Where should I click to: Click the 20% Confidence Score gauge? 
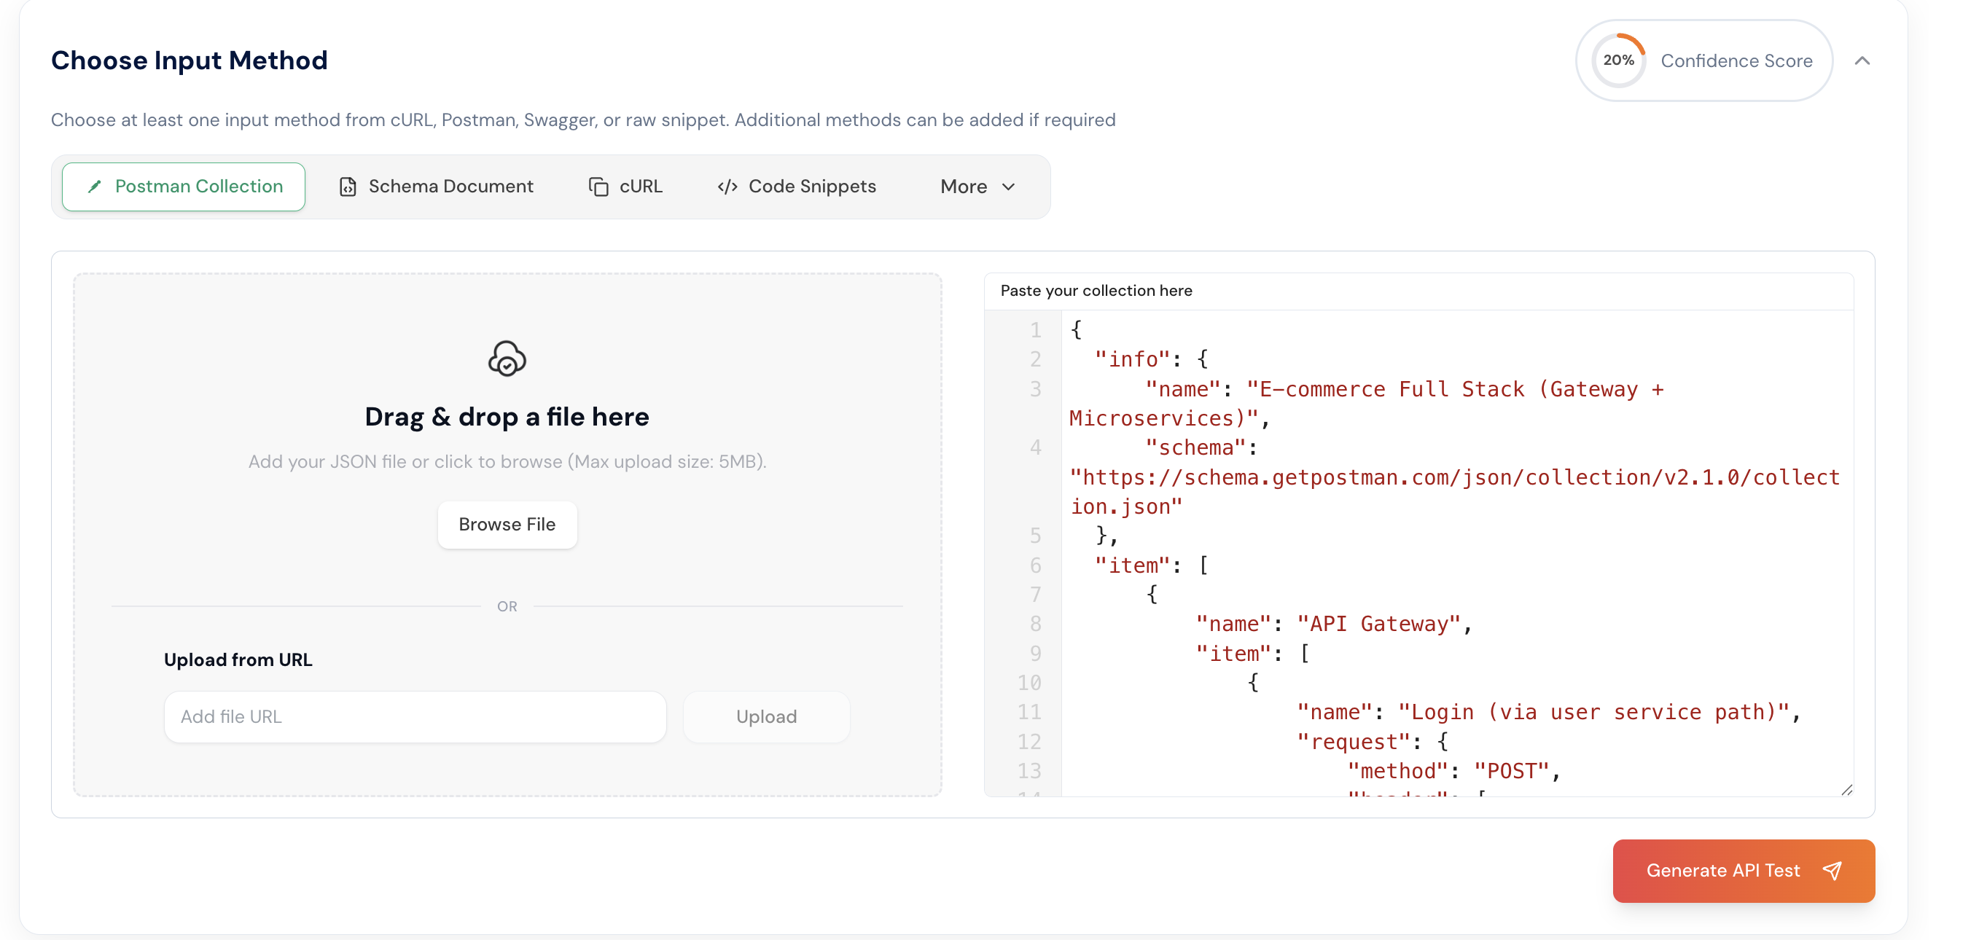(x=1619, y=59)
